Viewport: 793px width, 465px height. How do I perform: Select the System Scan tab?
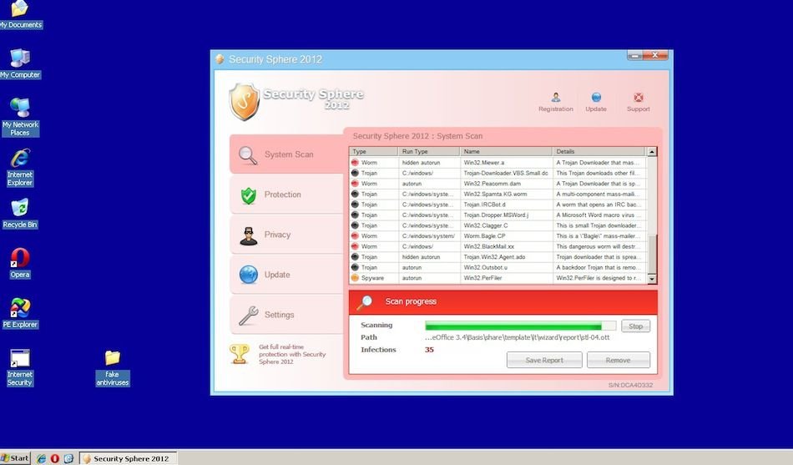pyautogui.click(x=287, y=154)
